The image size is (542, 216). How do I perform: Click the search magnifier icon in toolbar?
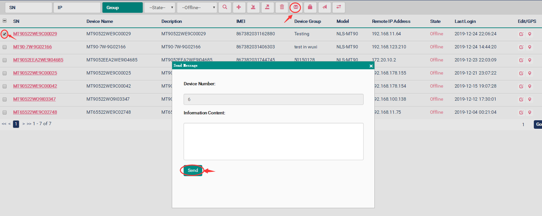pos(225,7)
